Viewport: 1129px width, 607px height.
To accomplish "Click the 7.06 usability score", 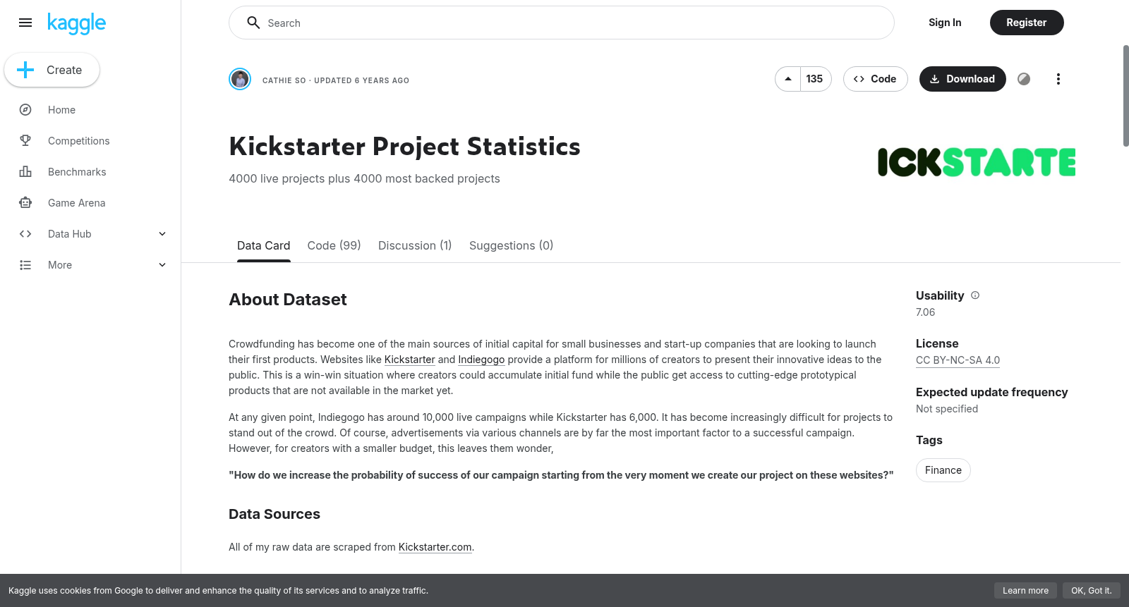I will click(x=926, y=312).
